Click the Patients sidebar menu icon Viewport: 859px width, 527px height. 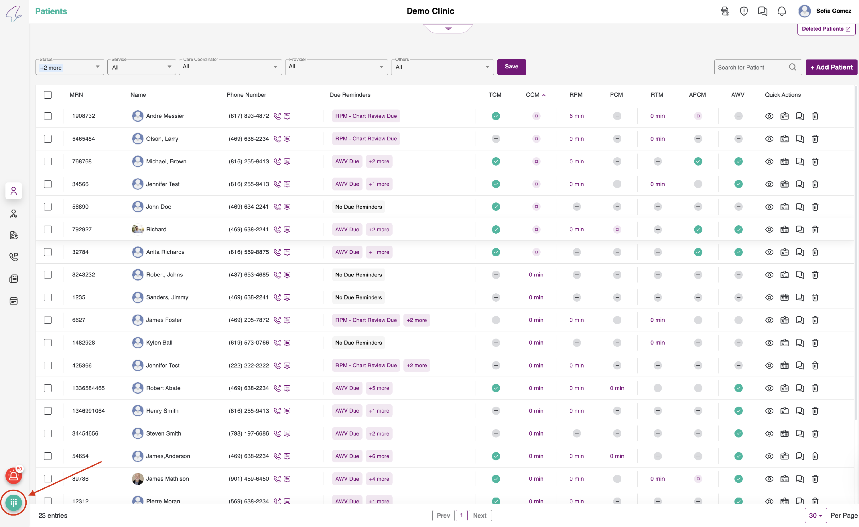(14, 191)
